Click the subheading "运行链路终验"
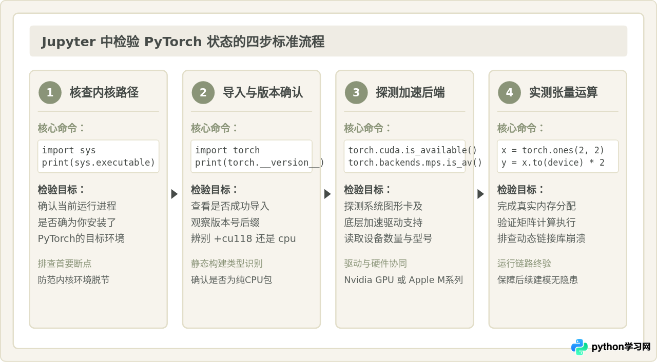This screenshot has height=362, width=657. 524,264
